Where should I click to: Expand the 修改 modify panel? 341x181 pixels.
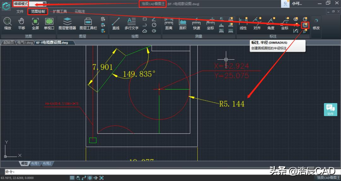tap(316, 24)
